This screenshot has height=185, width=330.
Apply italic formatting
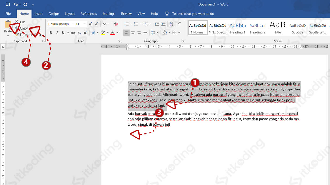point(57,33)
